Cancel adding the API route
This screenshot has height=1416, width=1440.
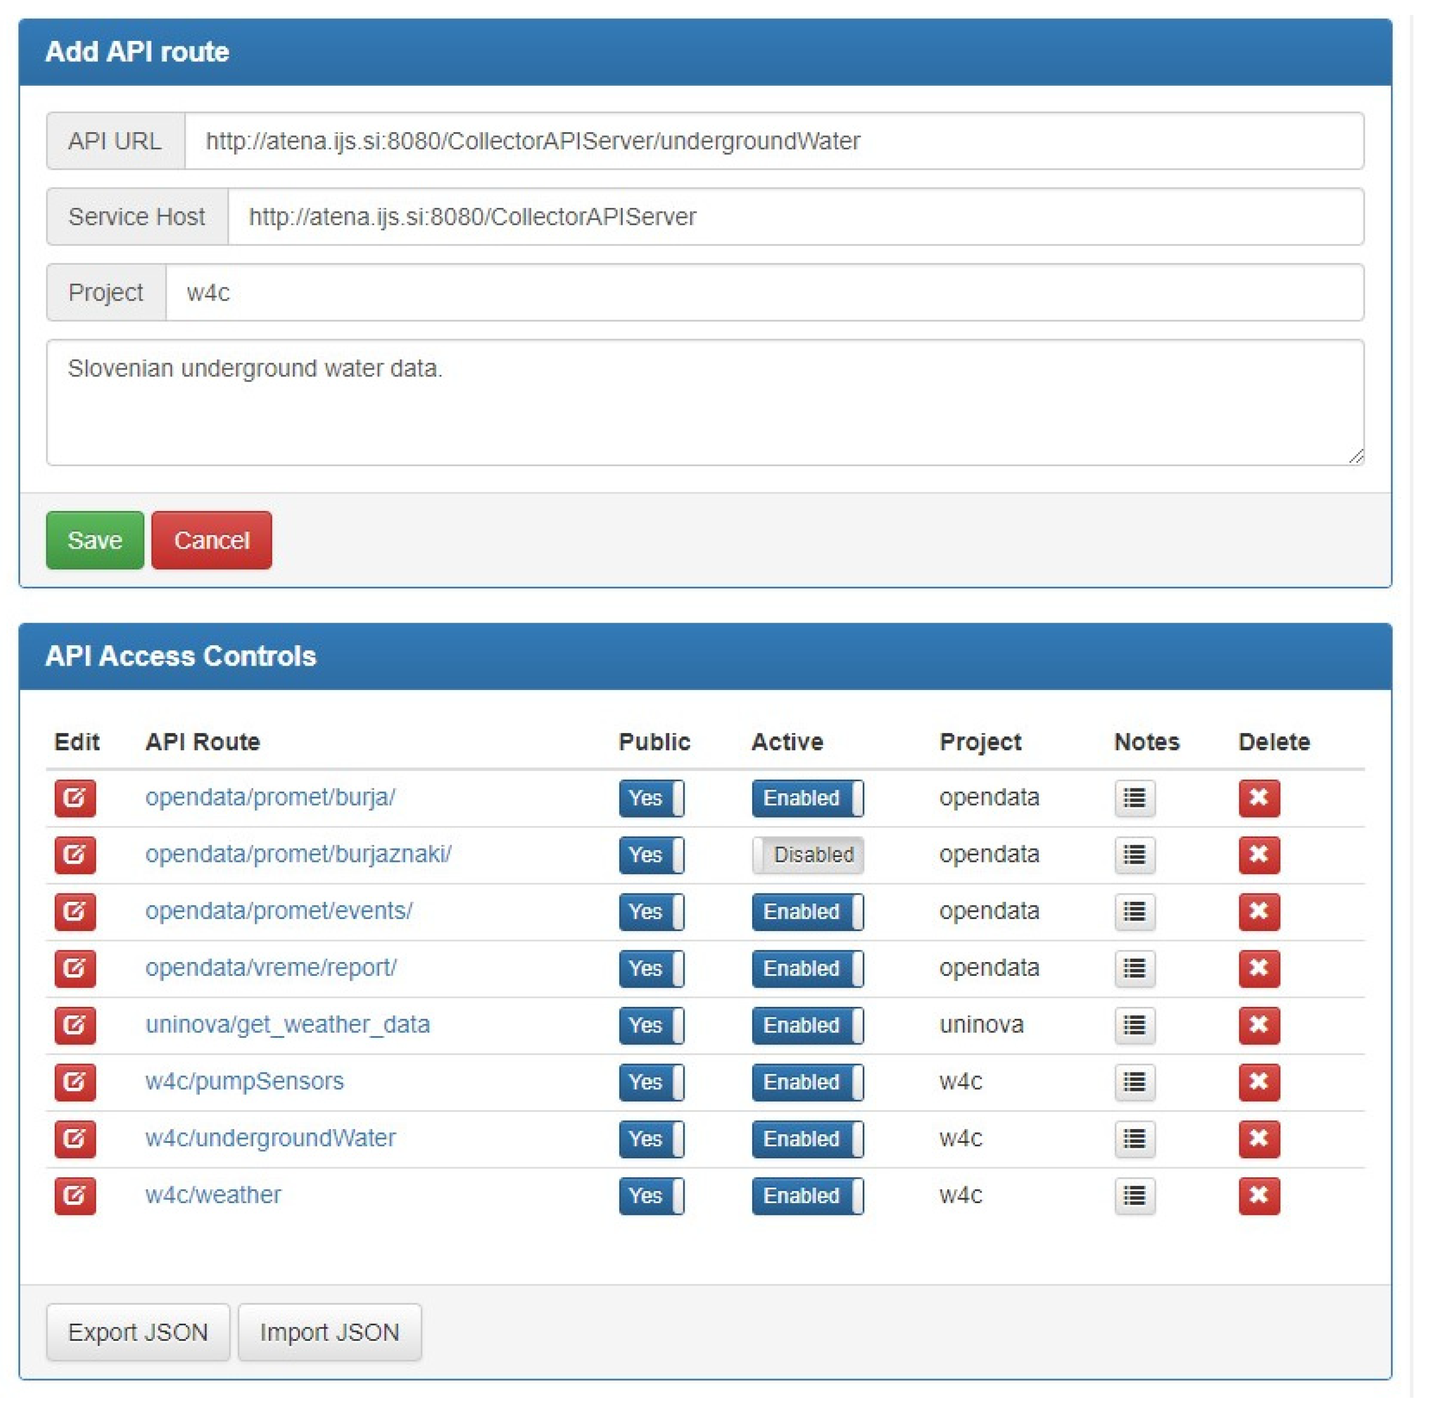tap(211, 540)
